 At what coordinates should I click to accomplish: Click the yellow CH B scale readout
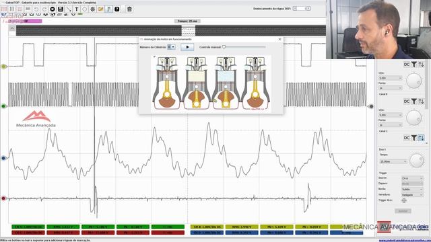pos(207,227)
